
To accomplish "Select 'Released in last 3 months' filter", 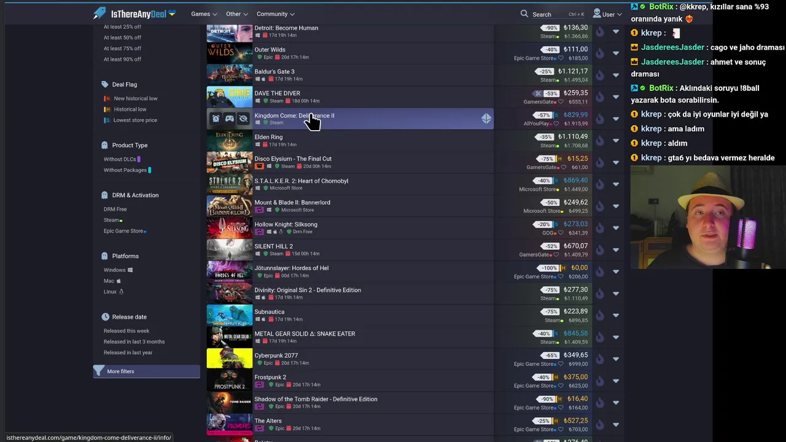I will tap(134, 342).
